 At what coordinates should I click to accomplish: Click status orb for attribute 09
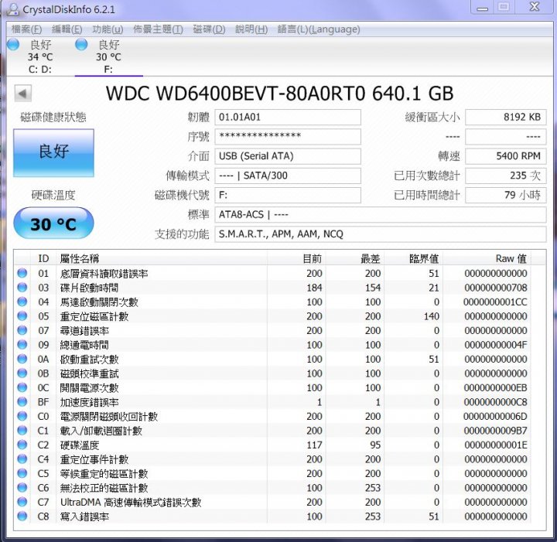click(22, 344)
